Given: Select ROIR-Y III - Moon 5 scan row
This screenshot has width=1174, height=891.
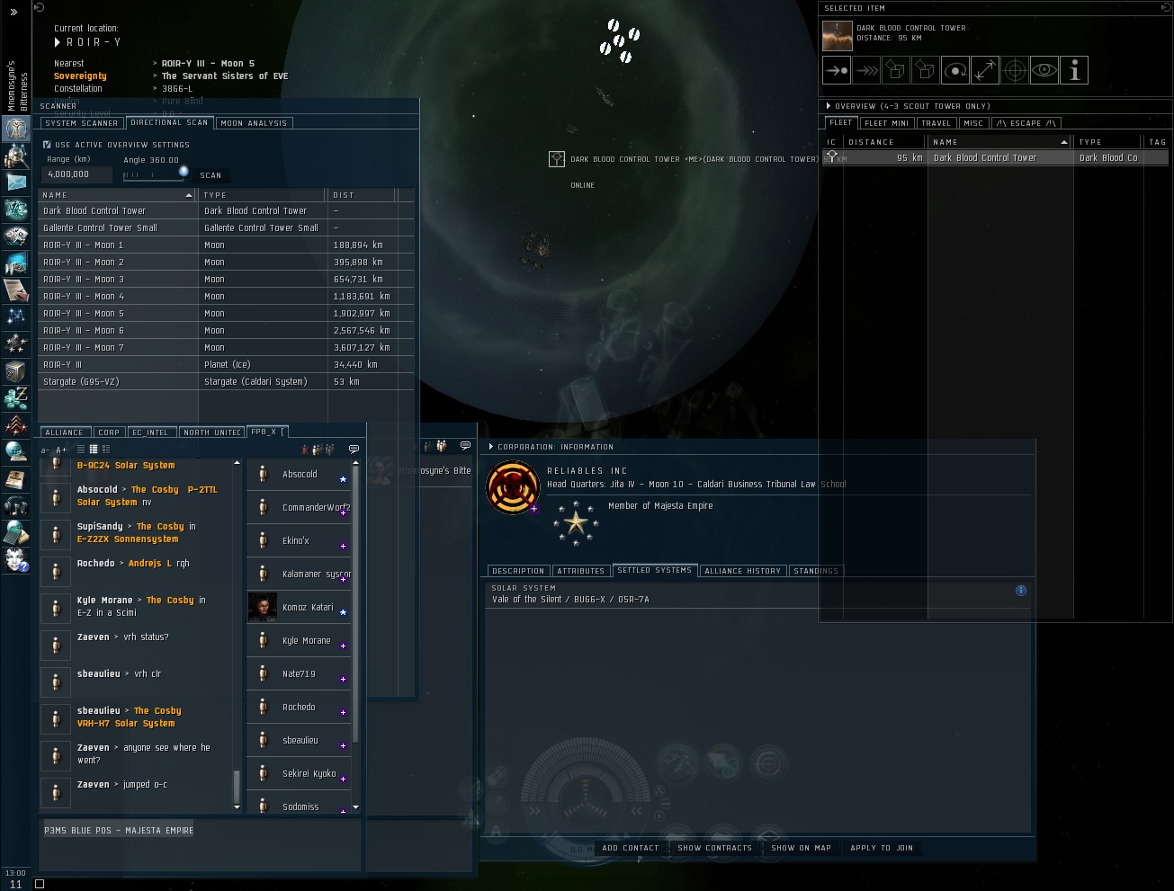Looking at the screenshot, I should click(226, 313).
